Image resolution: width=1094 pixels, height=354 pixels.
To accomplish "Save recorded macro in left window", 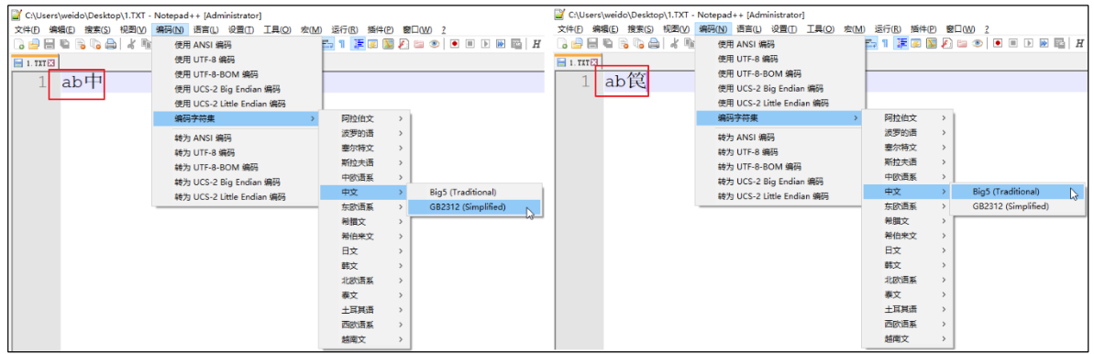I will pyautogui.click(x=515, y=44).
